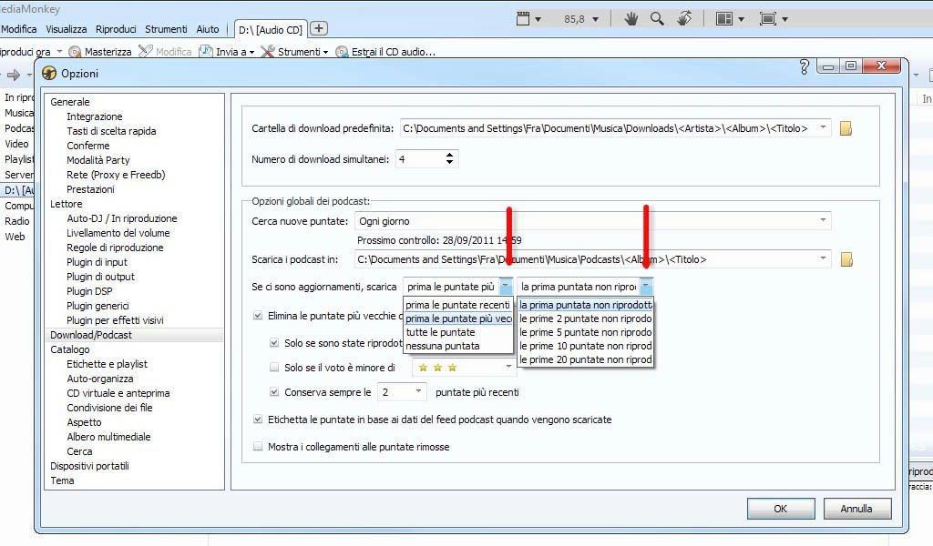Click the full screen view icon
The height and width of the screenshot is (546, 933).
(768, 19)
